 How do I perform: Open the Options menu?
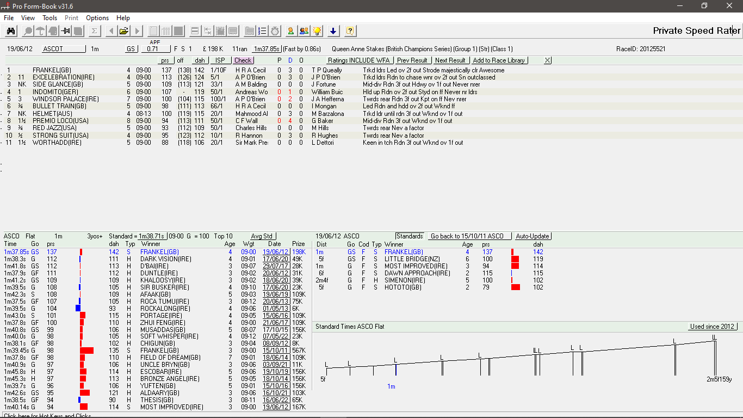(x=97, y=18)
